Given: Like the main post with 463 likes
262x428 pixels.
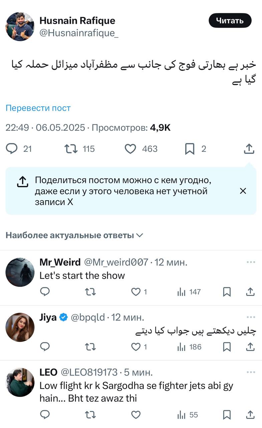Looking at the screenshot, I should 130,149.
